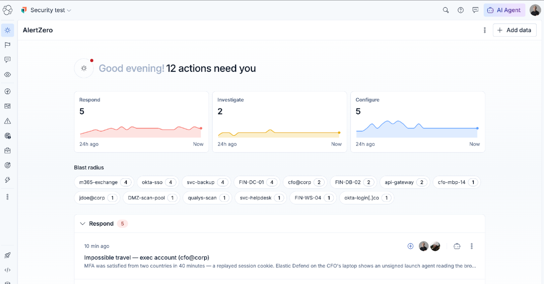
Task: Click the DMZ-scan-pool blast radius chip
Action: (x=151, y=198)
